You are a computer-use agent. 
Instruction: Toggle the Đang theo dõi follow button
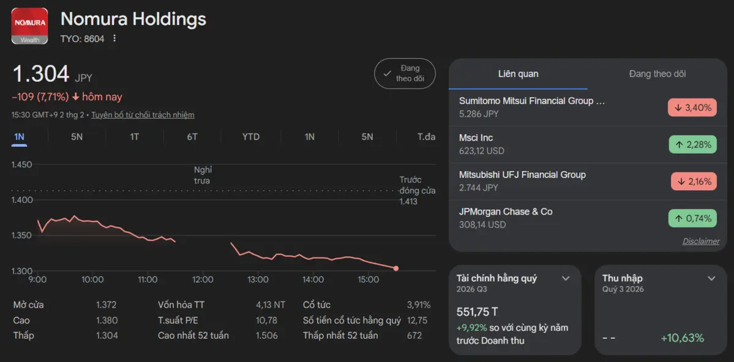tap(405, 73)
